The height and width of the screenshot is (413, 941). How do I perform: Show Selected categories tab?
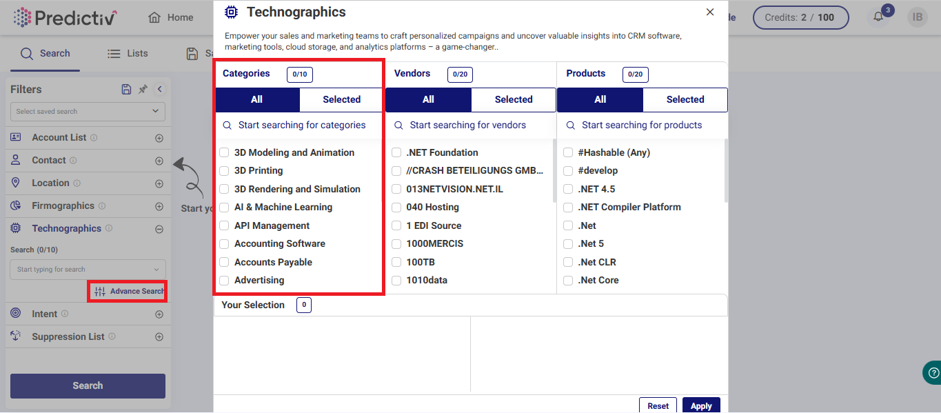click(341, 99)
